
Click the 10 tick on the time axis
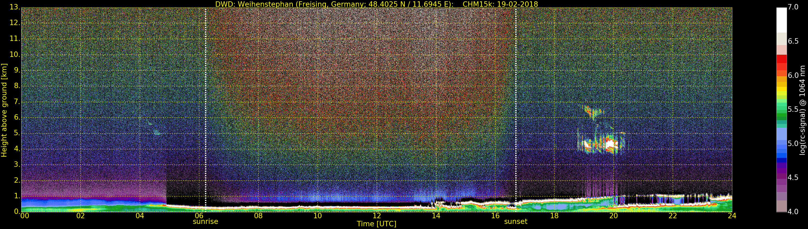tap(318, 216)
